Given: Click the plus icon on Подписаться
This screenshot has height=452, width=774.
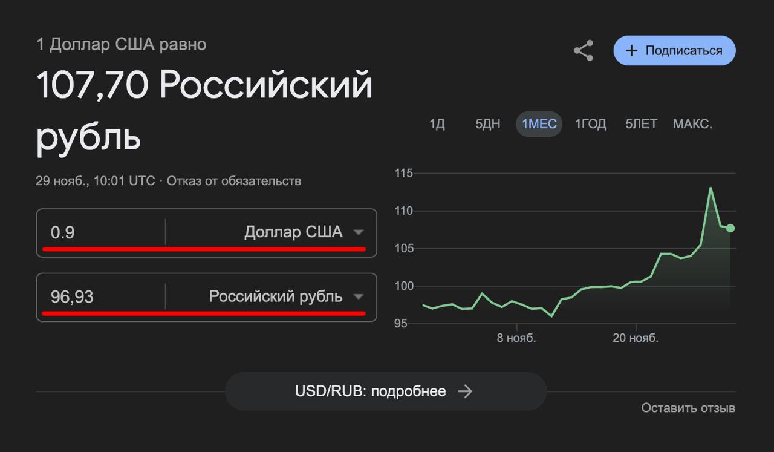Looking at the screenshot, I should pyautogui.click(x=631, y=51).
